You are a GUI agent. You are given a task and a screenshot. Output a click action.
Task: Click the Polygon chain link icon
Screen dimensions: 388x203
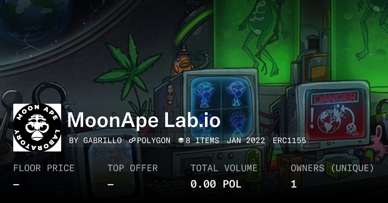point(132,140)
